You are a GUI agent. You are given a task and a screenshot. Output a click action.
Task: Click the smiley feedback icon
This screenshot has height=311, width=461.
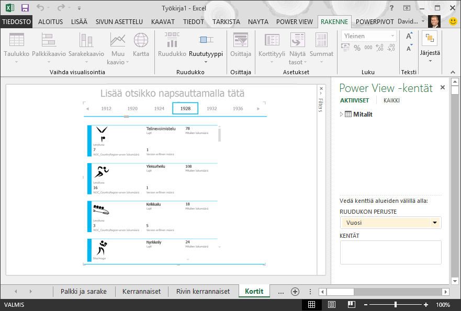(x=453, y=21)
